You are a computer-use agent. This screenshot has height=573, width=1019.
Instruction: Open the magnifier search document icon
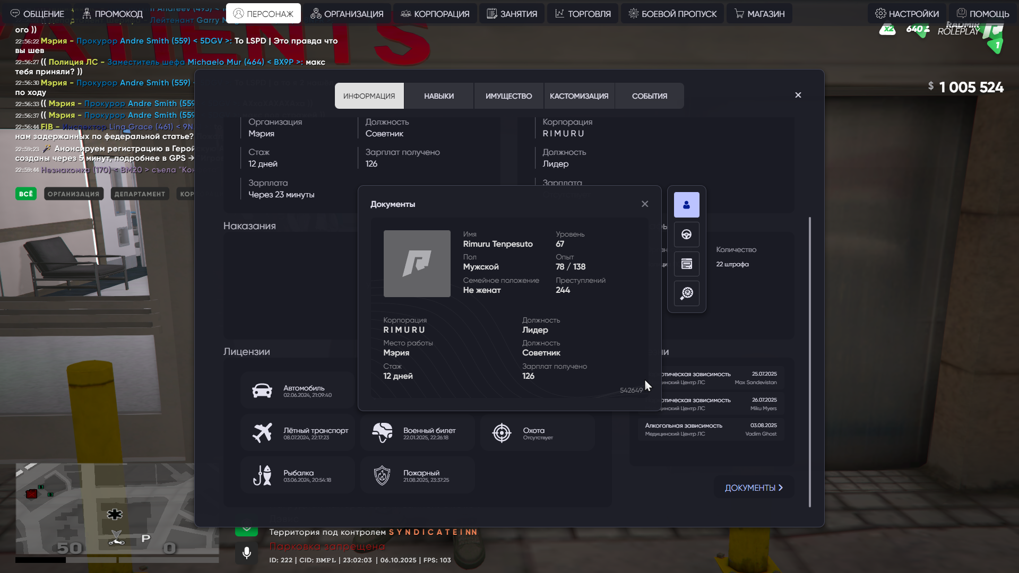coord(686,293)
